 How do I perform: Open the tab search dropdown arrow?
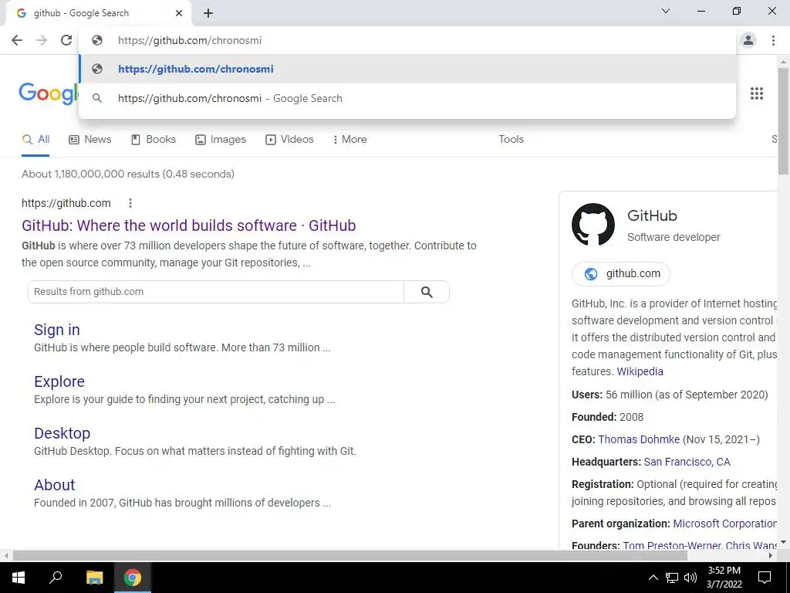(x=666, y=11)
